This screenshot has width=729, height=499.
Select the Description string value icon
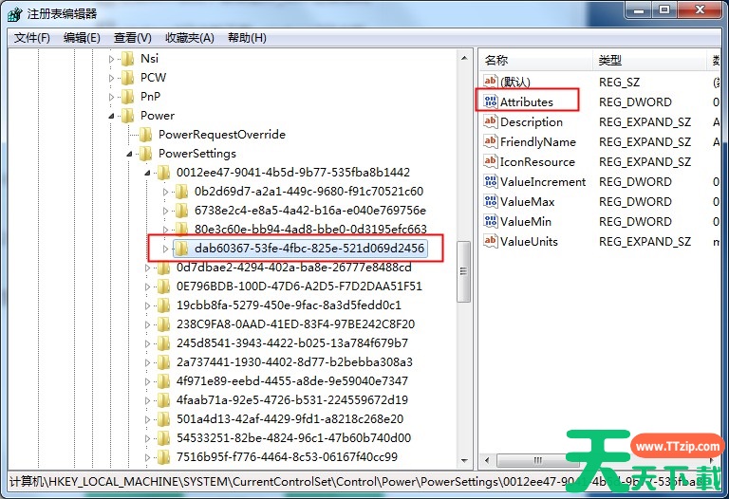tap(491, 121)
